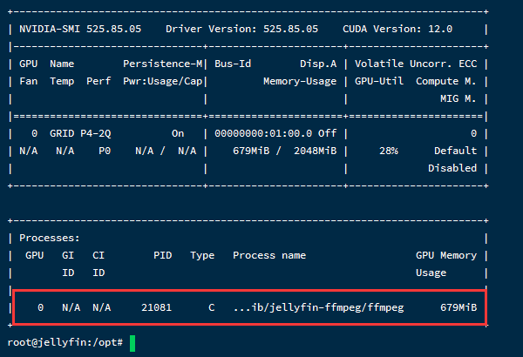Click the process Type C value
The width and height of the screenshot is (523, 357).
point(212,307)
